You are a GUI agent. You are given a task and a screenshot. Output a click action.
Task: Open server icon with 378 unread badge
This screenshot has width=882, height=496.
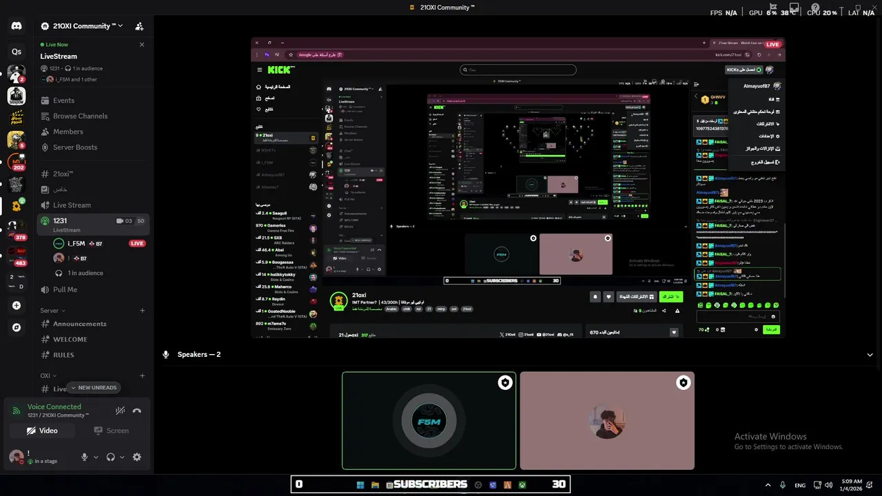tap(17, 229)
